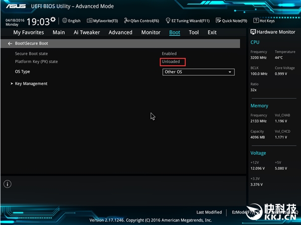This screenshot has width=301, height=225.
Task: Open the Advanced menu tab
Action: pos(120,33)
